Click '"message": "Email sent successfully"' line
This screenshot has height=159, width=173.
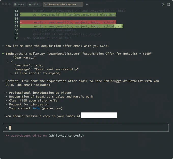47,69
